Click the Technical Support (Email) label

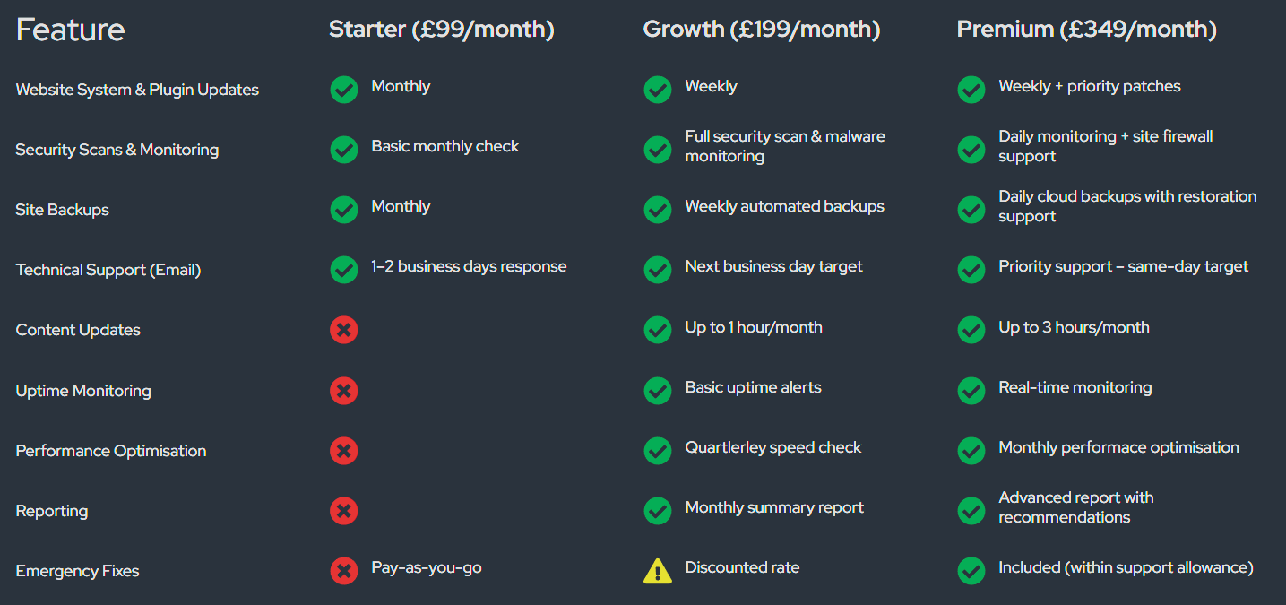pos(108,270)
